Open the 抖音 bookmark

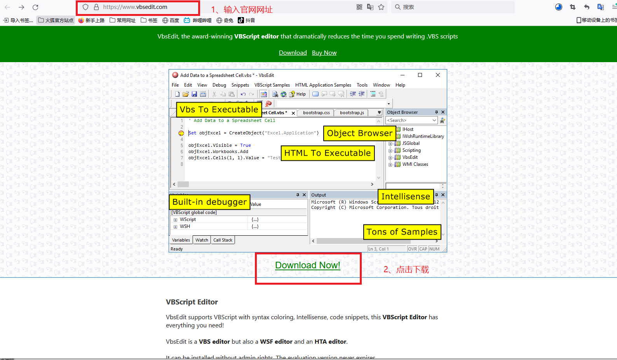246,20
